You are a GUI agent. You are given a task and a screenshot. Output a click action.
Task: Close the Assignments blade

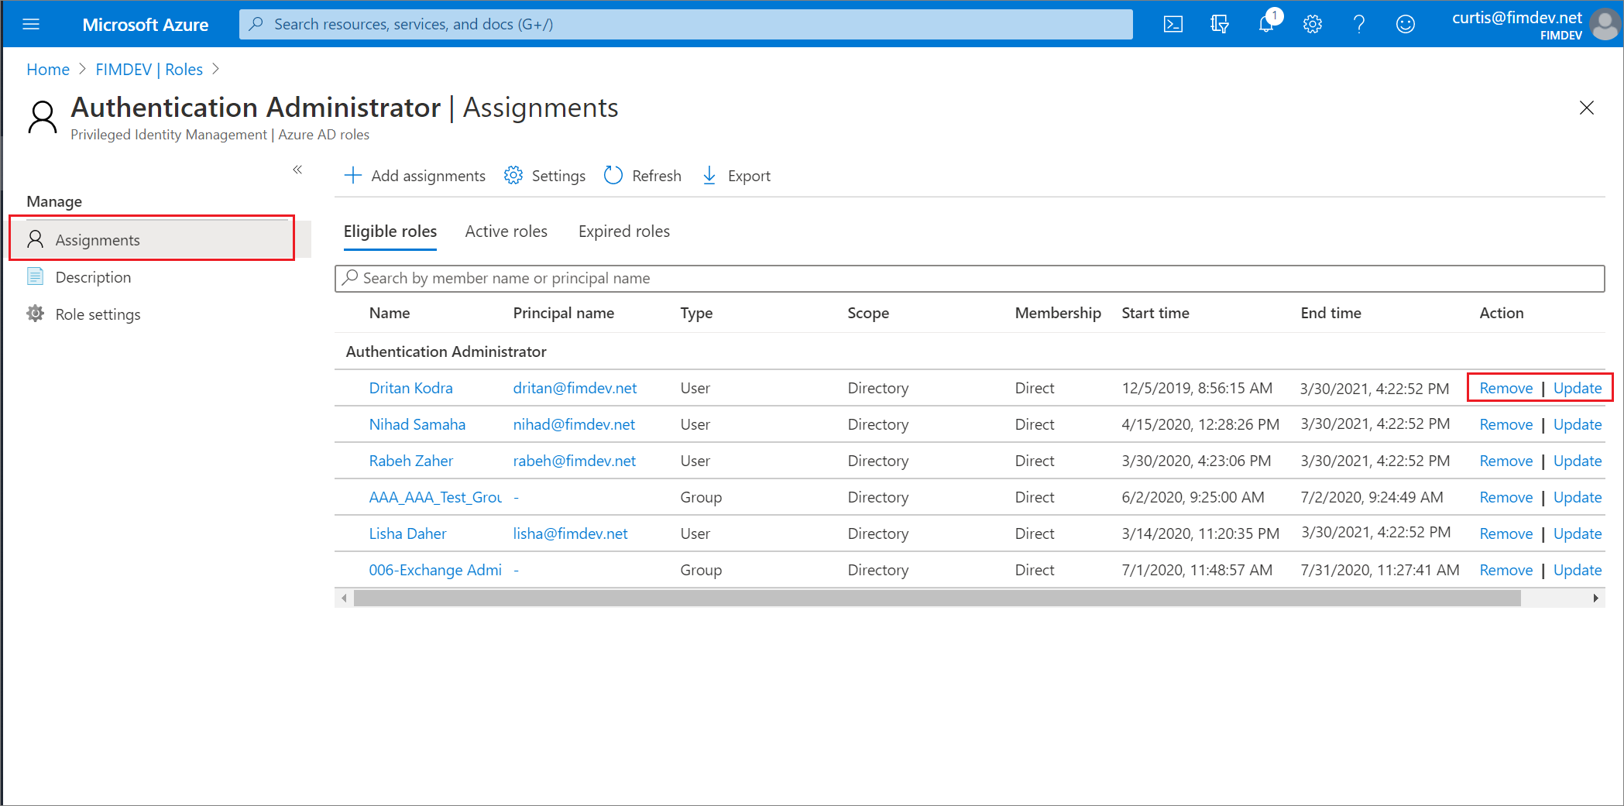[1586, 108]
